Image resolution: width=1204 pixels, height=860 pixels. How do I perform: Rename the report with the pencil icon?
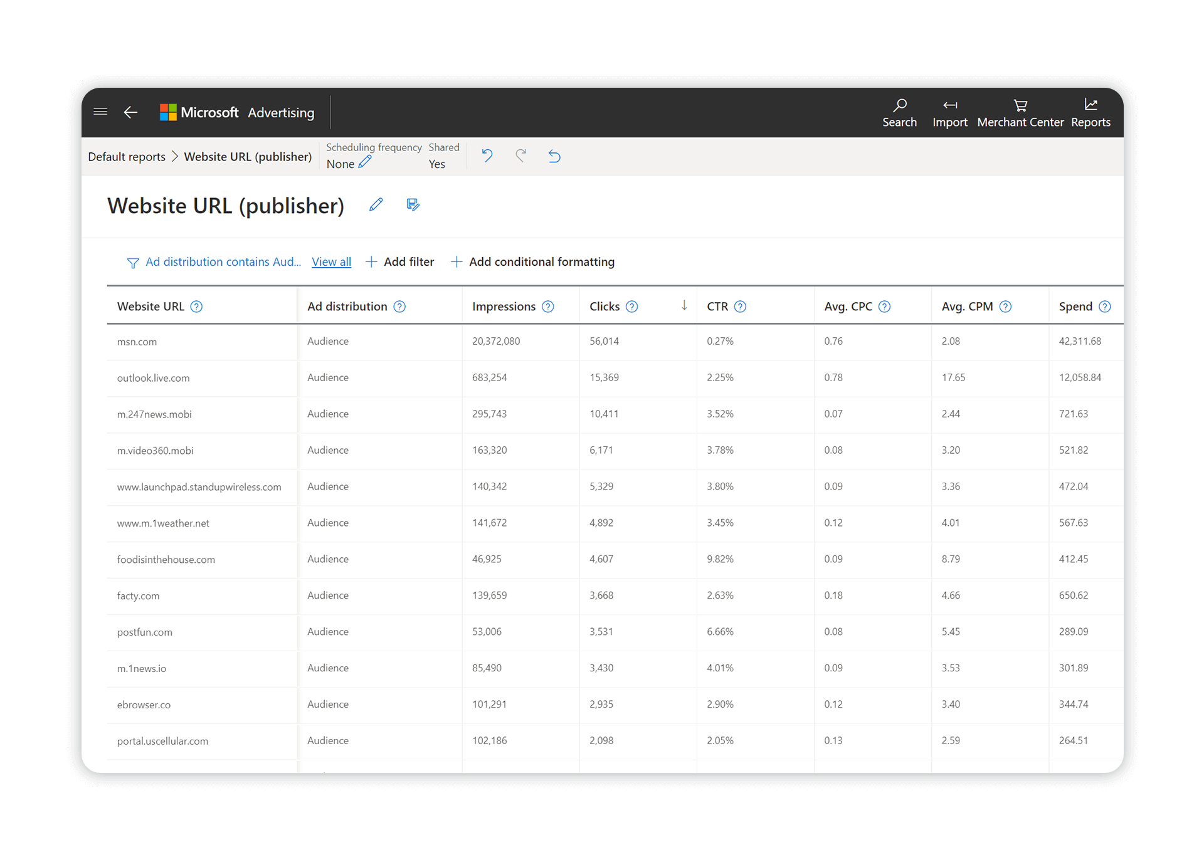[x=376, y=204]
